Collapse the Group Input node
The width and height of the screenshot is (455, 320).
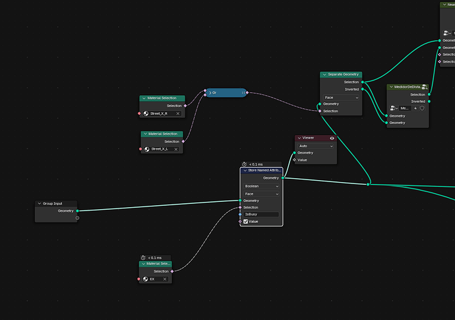(x=40, y=204)
